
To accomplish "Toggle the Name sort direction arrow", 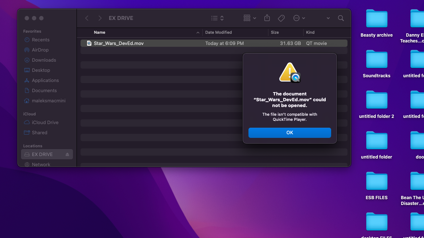I will 198,32.
